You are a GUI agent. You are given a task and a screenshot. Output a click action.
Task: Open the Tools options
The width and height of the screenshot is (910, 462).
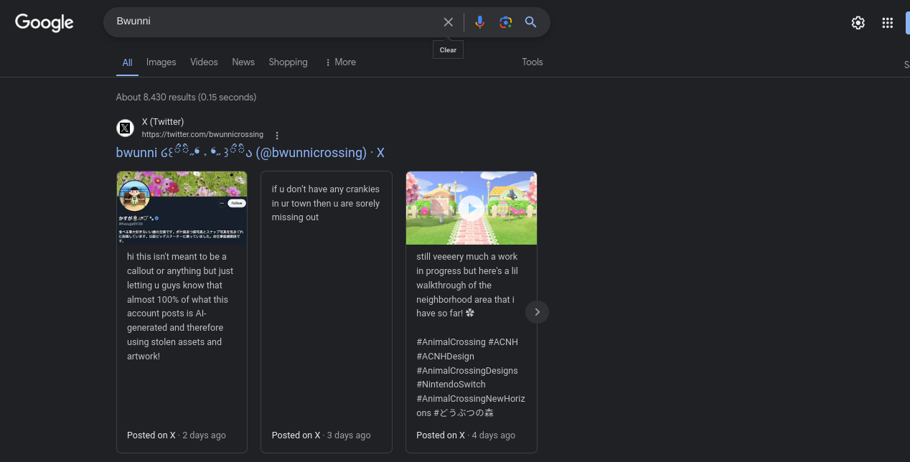click(x=533, y=62)
